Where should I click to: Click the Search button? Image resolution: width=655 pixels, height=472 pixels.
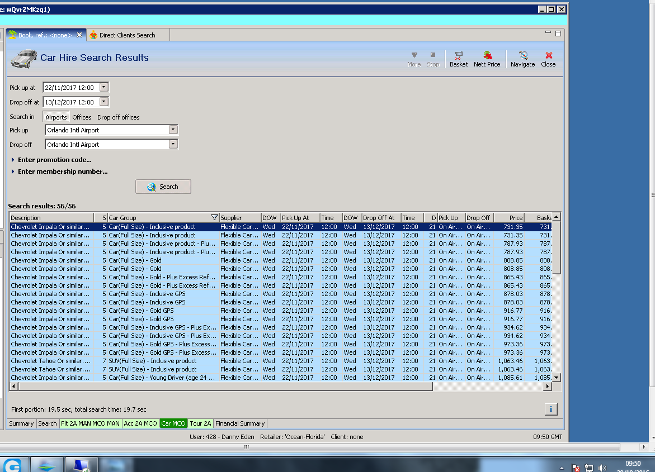coord(163,187)
